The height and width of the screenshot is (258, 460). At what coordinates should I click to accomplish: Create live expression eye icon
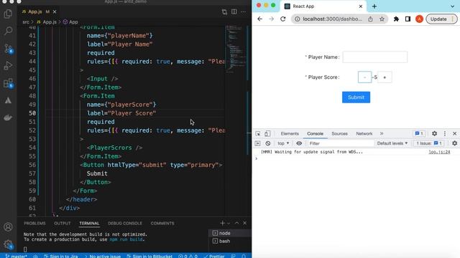point(299,143)
